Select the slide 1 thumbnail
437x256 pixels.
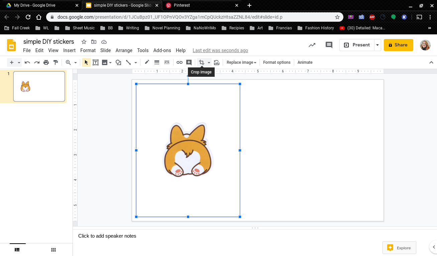(39, 86)
